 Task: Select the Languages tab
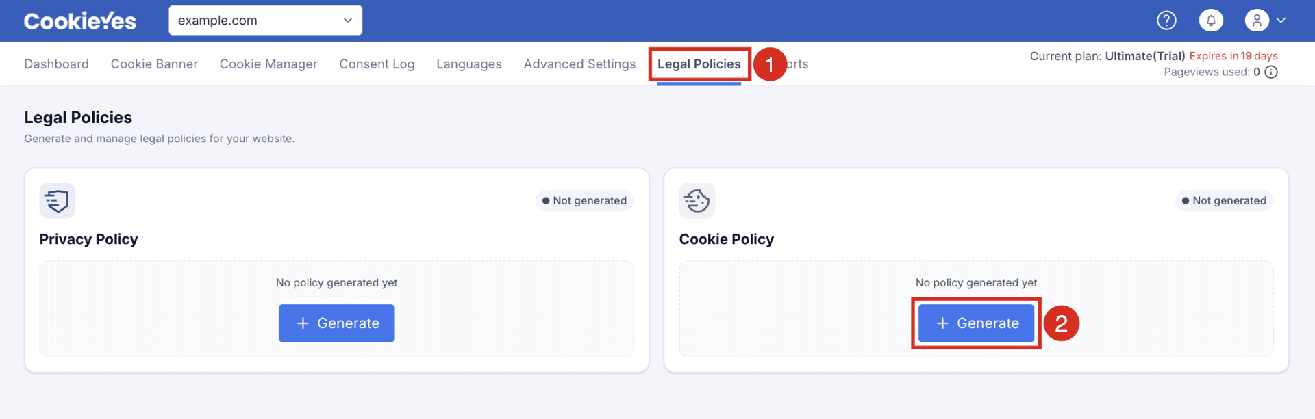[468, 64]
